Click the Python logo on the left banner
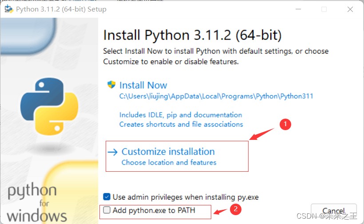The image size is (364, 224). 49,106
